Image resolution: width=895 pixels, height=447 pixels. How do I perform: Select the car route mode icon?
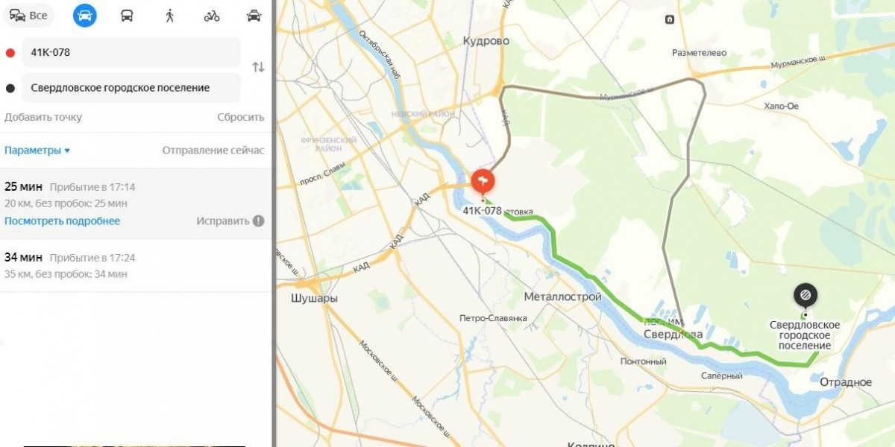pyautogui.click(x=85, y=16)
